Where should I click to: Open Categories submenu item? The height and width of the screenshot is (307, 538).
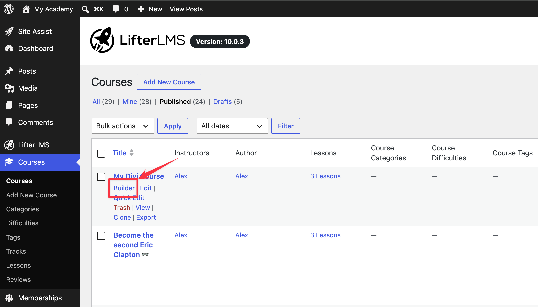point(22,209)
